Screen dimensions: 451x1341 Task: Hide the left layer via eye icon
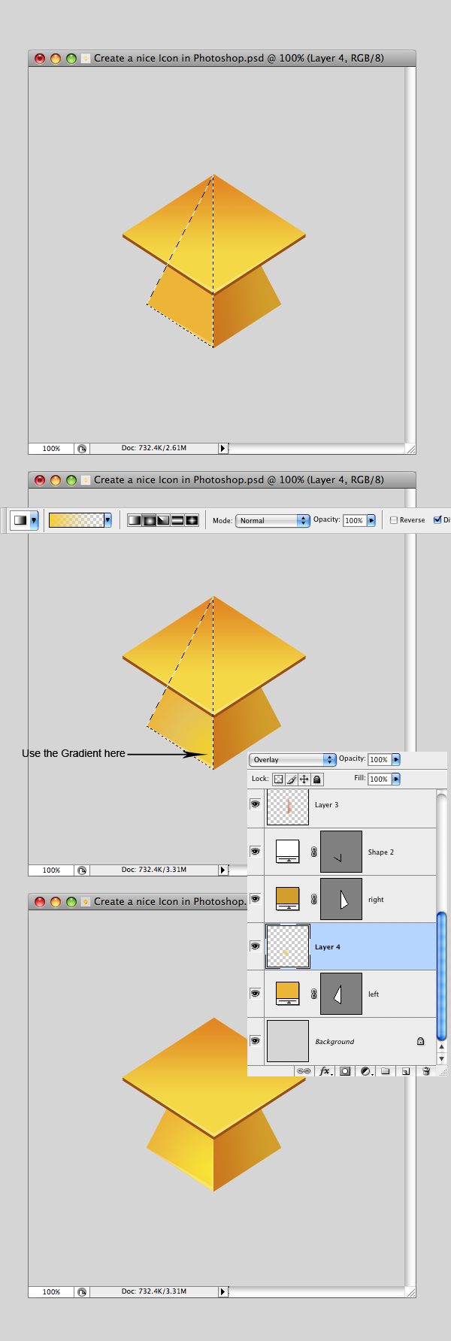(256, 994)
